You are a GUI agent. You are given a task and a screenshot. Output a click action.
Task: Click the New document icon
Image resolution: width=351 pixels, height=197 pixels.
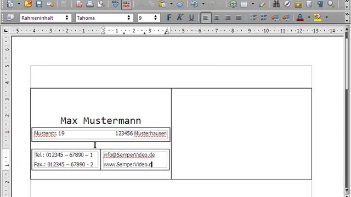pyautogui.click(x=10, y=4)
